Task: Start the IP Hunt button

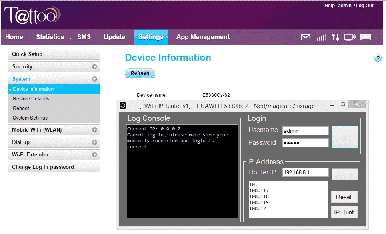Action: click(344, 212)
